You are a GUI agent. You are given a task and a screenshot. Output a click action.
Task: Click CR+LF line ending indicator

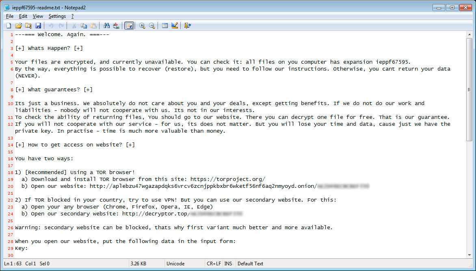tap(214, 264)
